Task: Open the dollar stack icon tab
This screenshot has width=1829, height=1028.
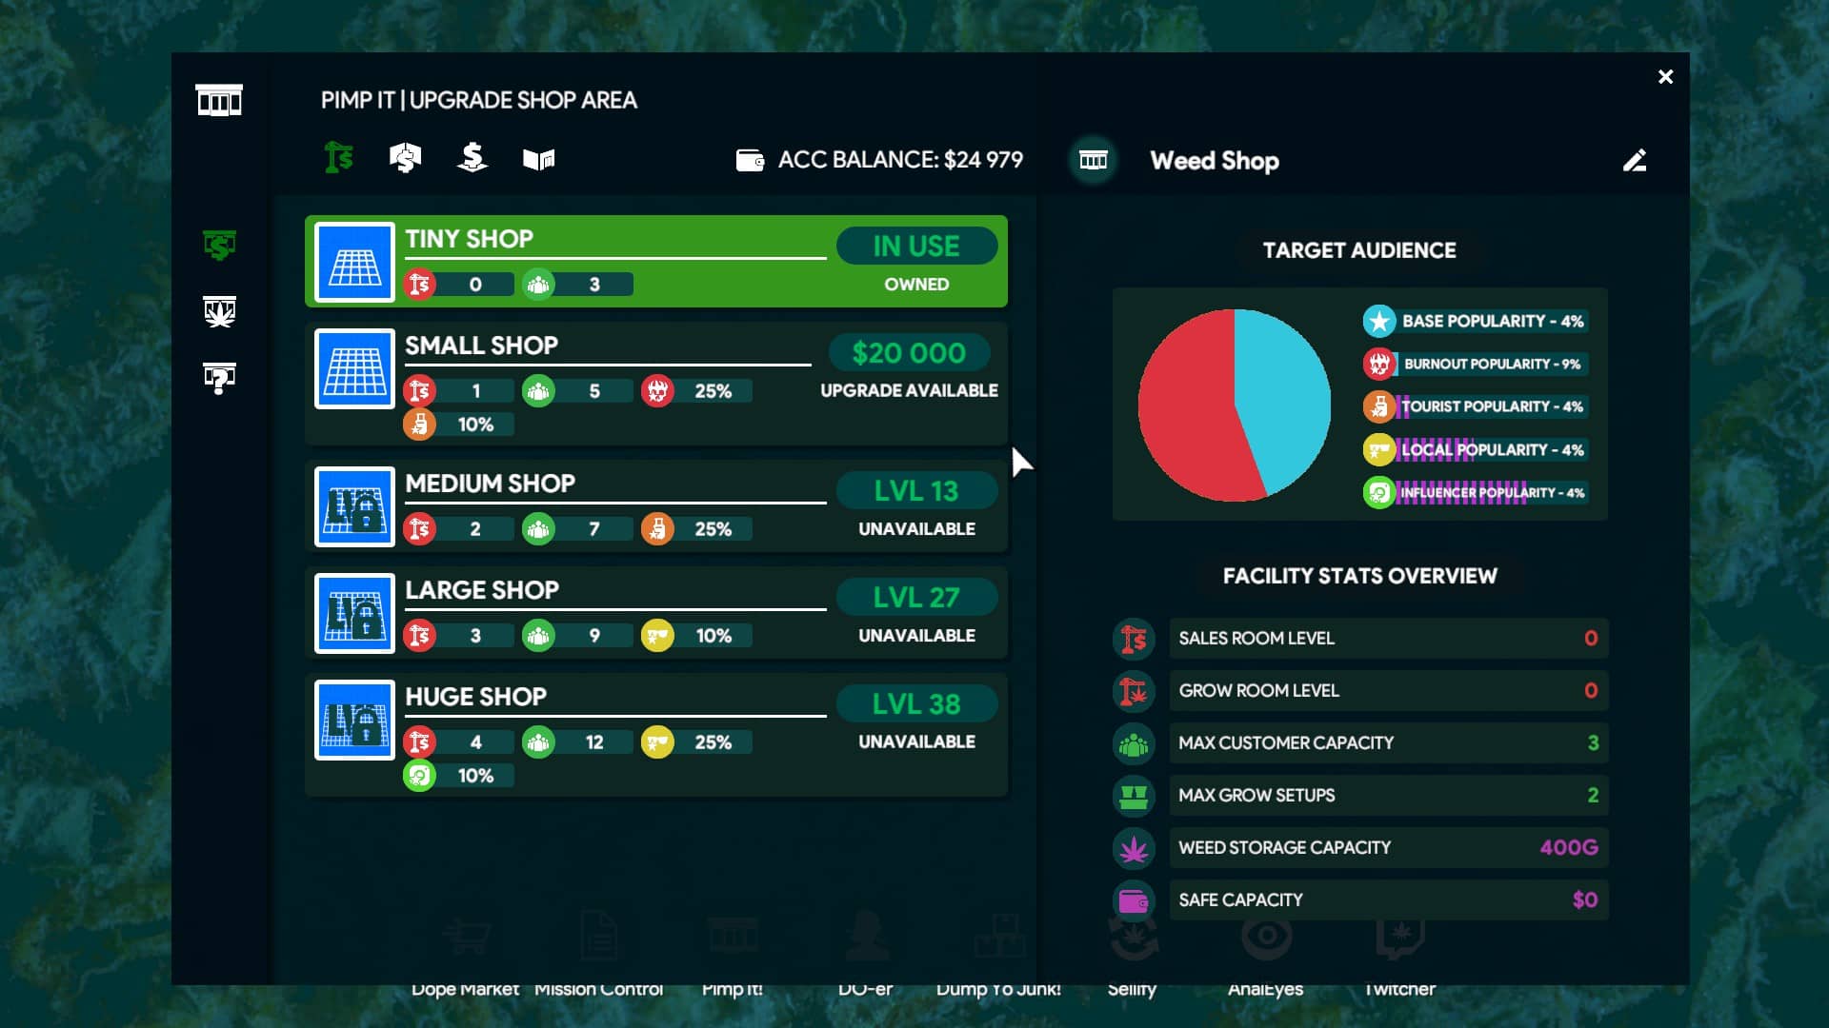Action: (x=472, y=158)
